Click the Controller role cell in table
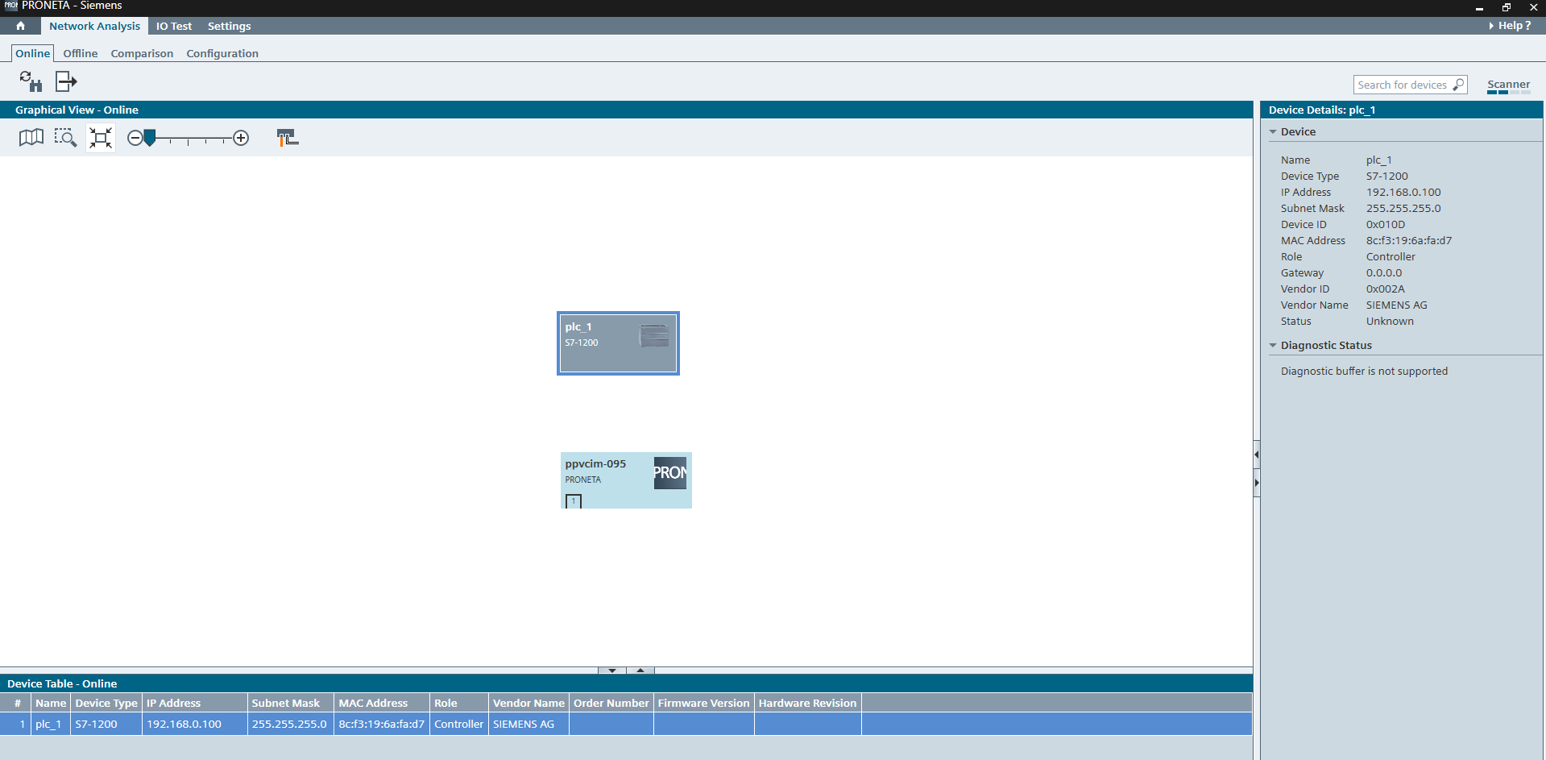Image resolution: width=1546 pixels, height=760 pixels. [459, 724]
